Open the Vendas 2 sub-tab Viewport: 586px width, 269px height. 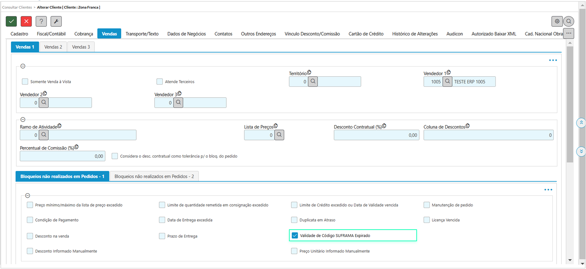(x=53, y=47)
